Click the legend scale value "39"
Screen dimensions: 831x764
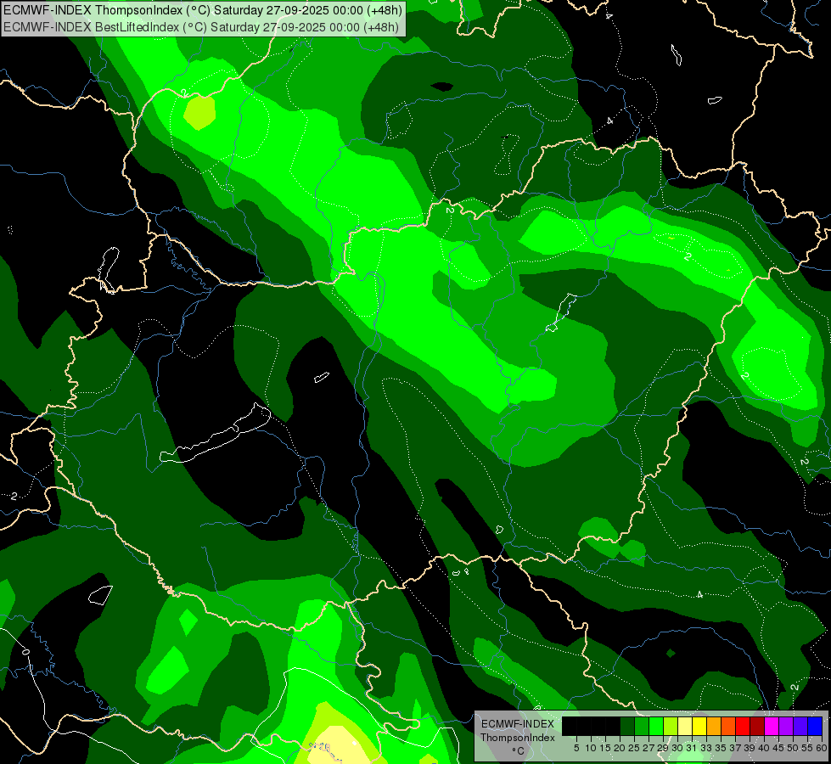(x=750, y=748)
